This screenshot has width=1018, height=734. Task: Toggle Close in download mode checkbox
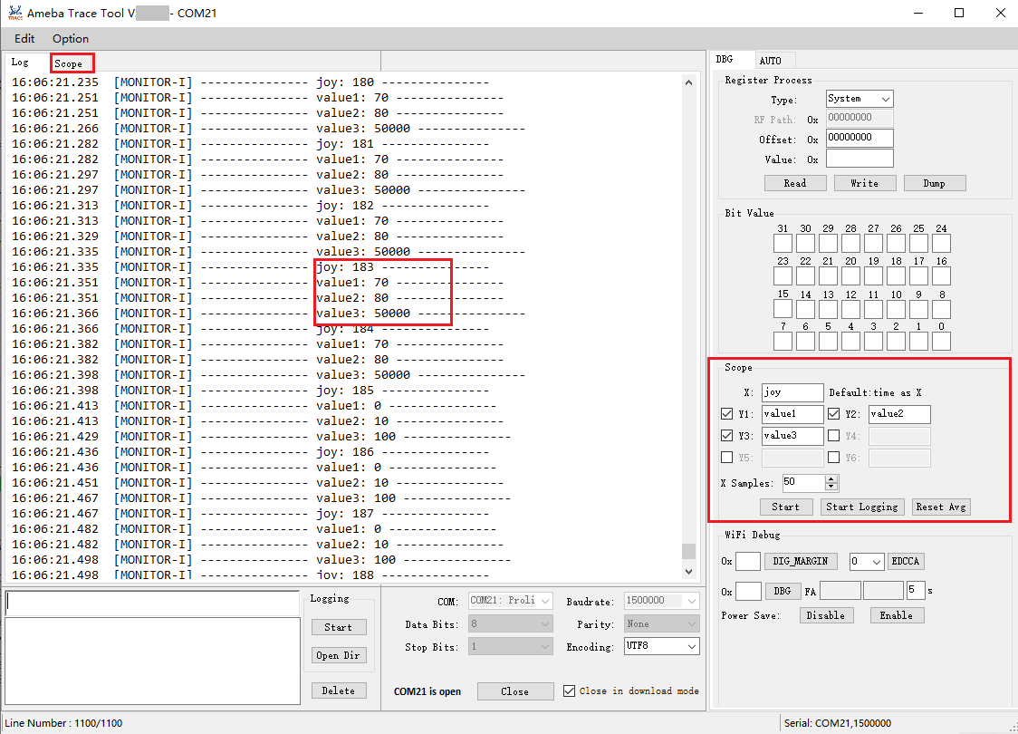click(x=569, y=691)
